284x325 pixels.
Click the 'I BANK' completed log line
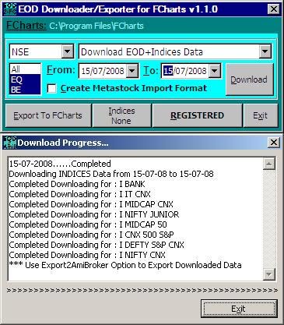coord(77,184)
